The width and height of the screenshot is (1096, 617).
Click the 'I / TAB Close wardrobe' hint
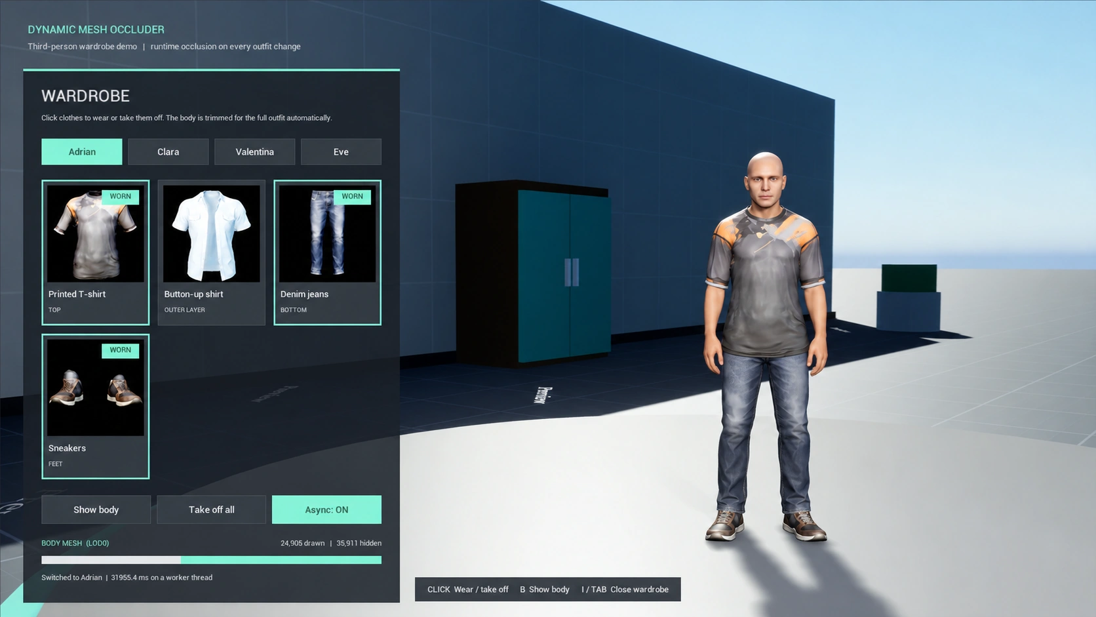click(x=625, y=589)
